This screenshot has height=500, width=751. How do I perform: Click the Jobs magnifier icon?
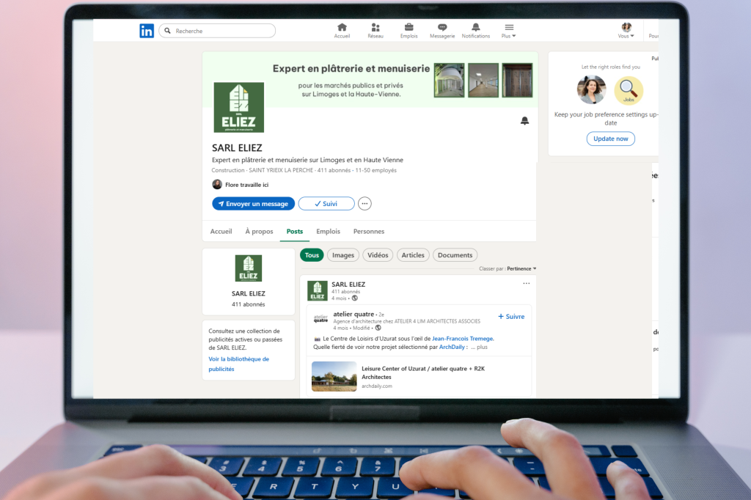click(629, 90)
